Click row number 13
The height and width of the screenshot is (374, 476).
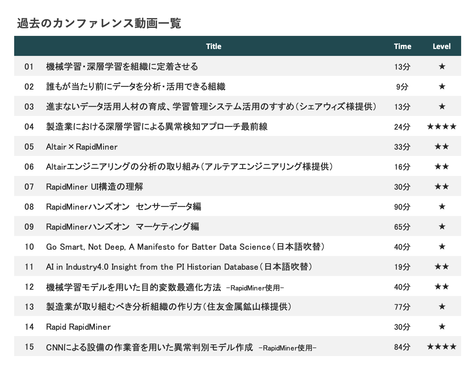coord(29,307)
